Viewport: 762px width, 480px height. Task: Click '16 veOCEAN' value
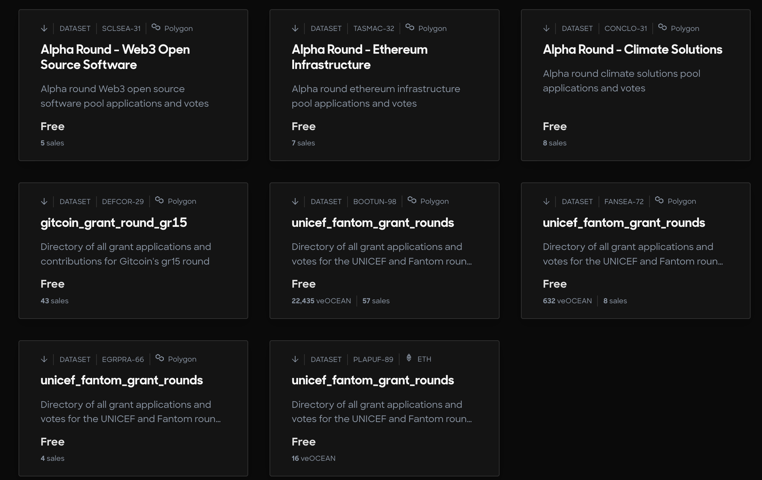313,458
